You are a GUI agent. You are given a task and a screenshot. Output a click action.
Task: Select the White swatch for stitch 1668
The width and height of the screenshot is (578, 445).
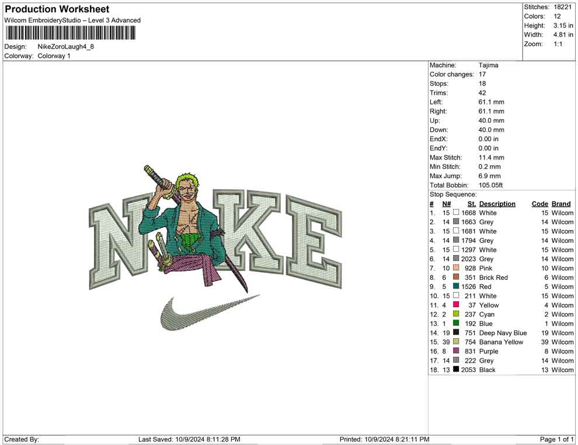click(x=456, y=213)
